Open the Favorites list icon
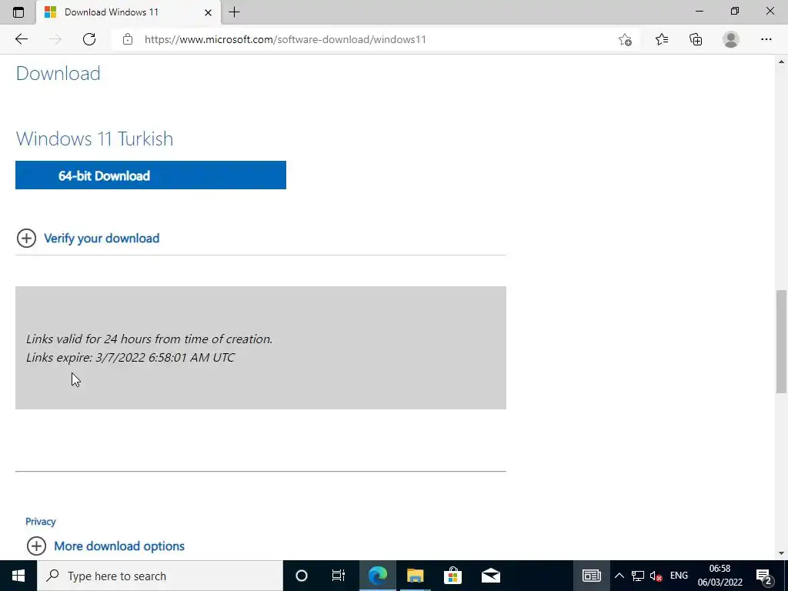 (x=662, y=39)
